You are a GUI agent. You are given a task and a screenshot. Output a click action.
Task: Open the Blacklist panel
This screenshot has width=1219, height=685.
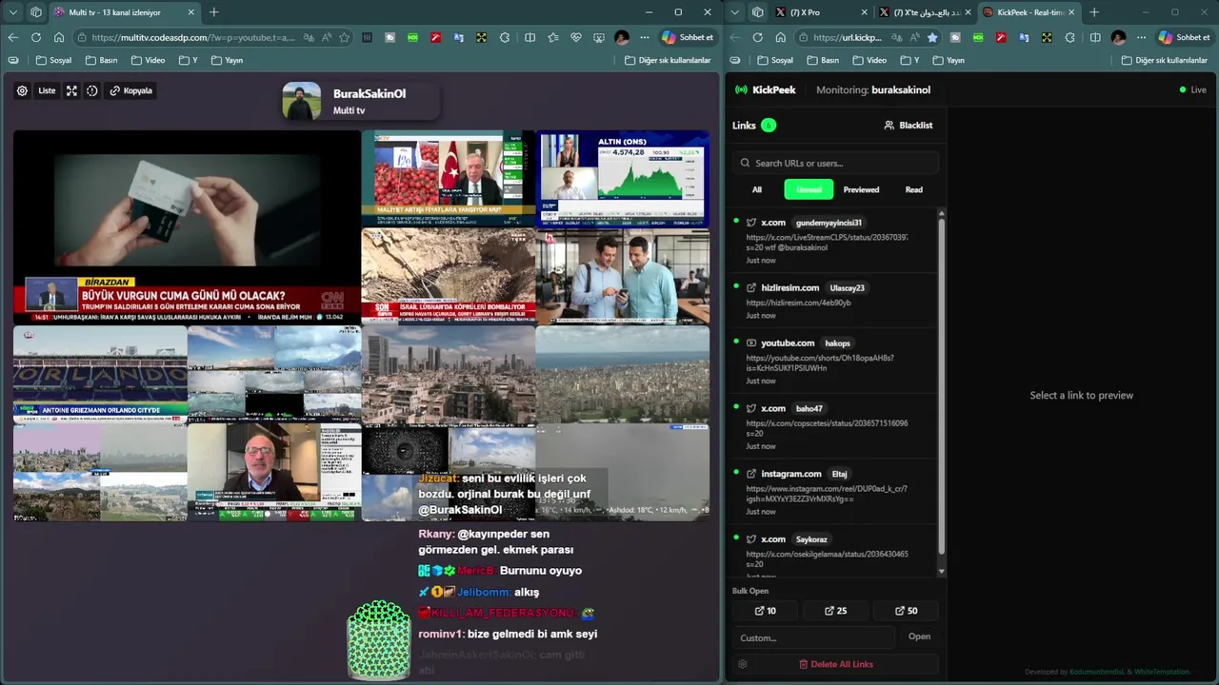pyautogui.click(x=909, y=125)
